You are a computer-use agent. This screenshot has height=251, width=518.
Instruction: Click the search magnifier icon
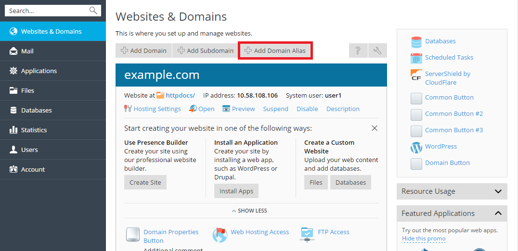(93, 11)
